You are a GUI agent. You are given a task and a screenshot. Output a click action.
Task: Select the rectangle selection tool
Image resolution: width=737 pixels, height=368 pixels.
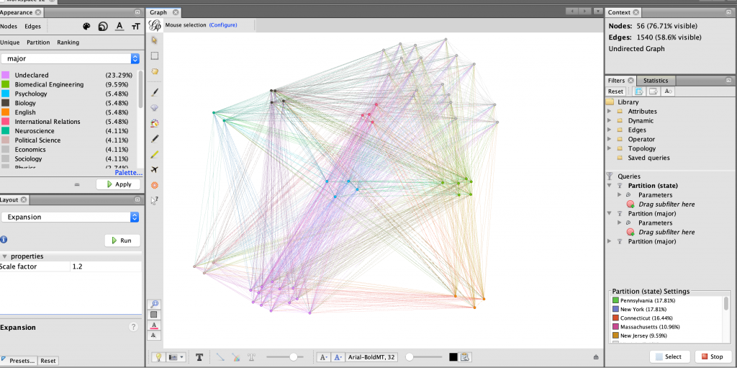pos(155,55)
